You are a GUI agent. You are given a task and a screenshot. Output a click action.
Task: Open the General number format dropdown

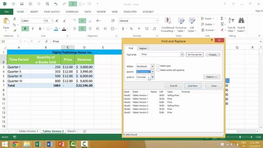(x=157, y=21)
